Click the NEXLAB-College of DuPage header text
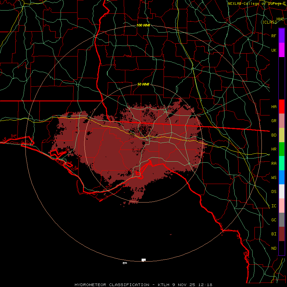The image size is (287, 287). coord(256,4)
